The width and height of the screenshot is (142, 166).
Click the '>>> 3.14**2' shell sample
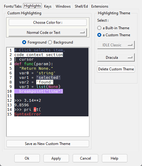coord(28,101)
